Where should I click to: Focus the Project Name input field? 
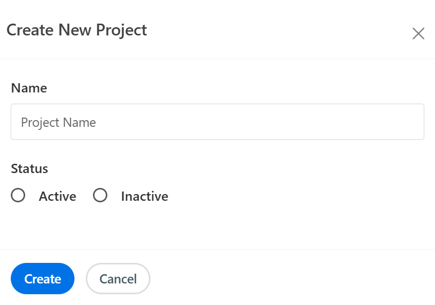click(217, 122)
